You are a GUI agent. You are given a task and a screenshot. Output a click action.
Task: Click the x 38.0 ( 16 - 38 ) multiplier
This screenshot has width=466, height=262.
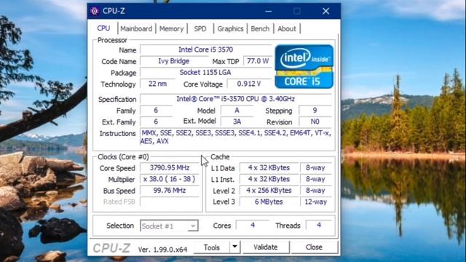[170, 179]
